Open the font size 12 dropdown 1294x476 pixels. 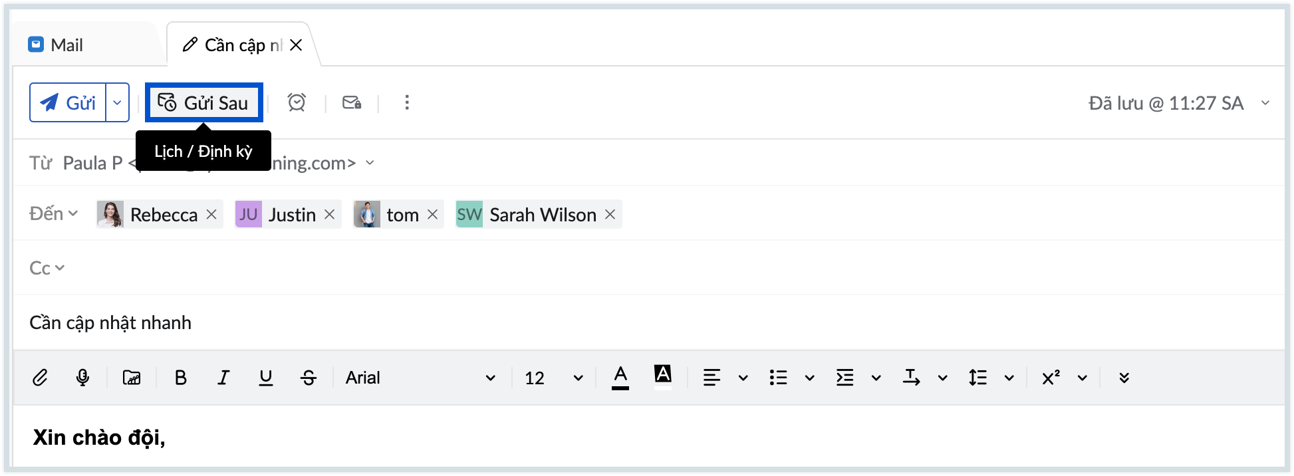point(553,378)
